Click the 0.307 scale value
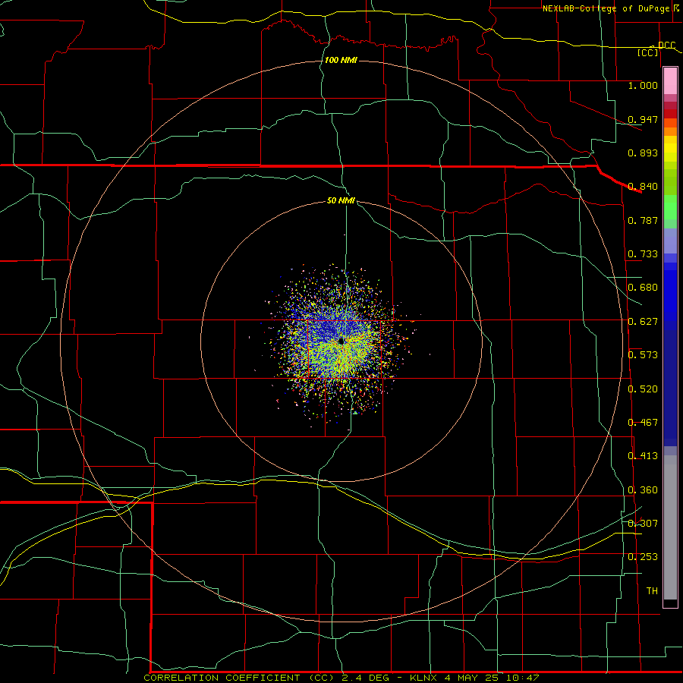683x683 pixels. pos(643,524)
